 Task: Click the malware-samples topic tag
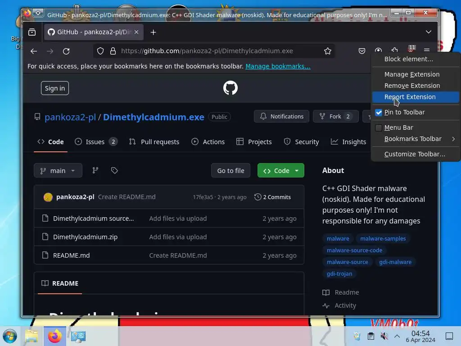[x=383, y=239]
